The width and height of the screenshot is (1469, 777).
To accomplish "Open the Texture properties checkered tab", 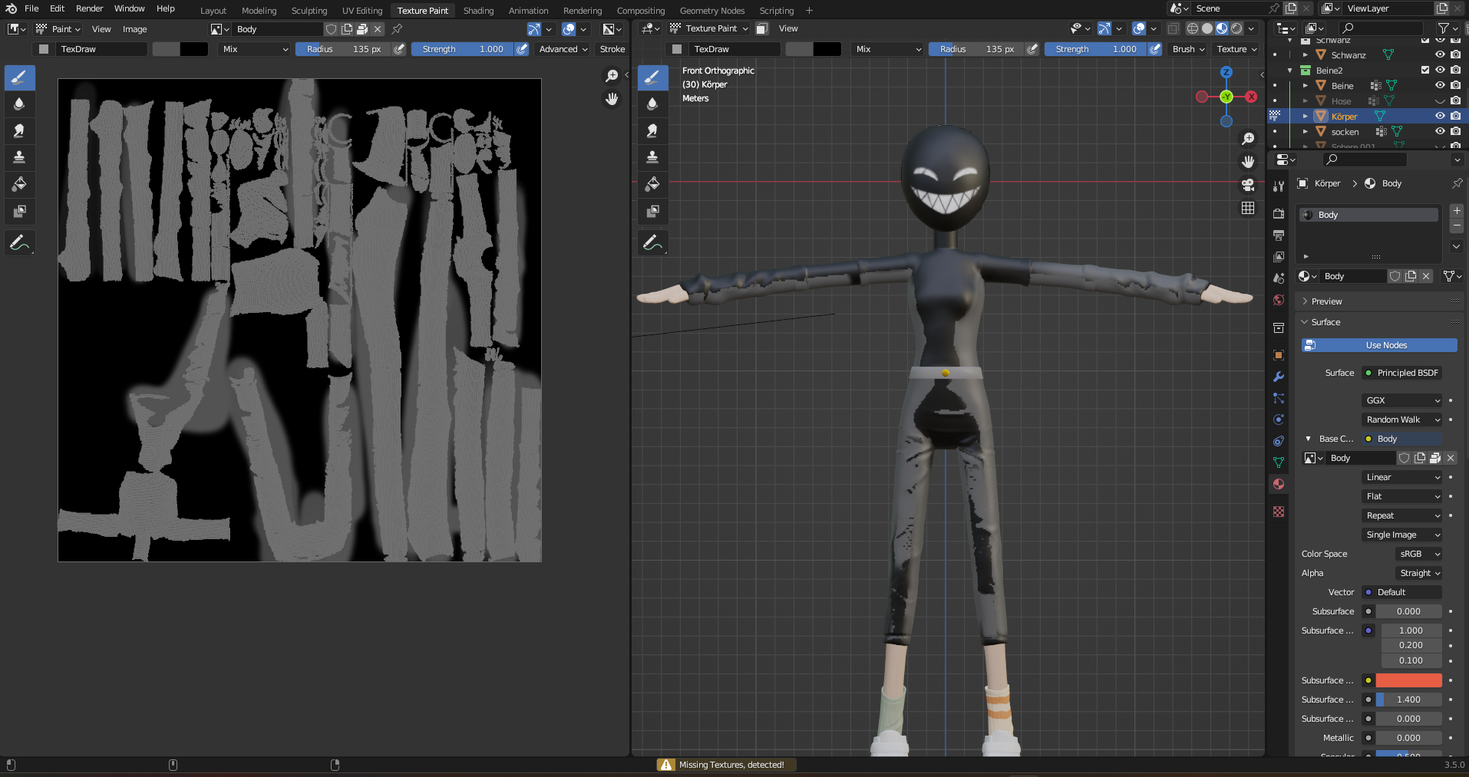I will click(x=1278, y=512).
